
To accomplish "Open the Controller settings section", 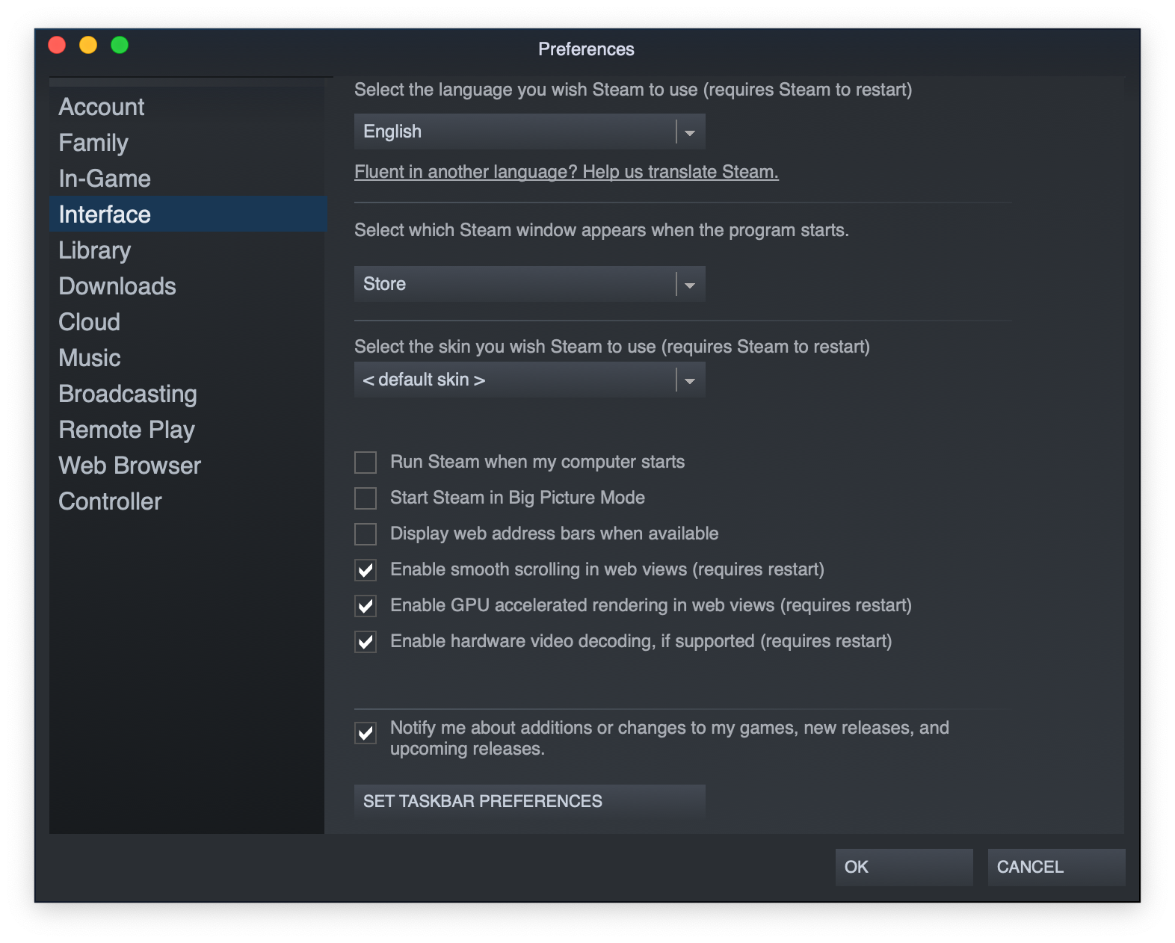I will pyautogui.click(x=109, y=501).
